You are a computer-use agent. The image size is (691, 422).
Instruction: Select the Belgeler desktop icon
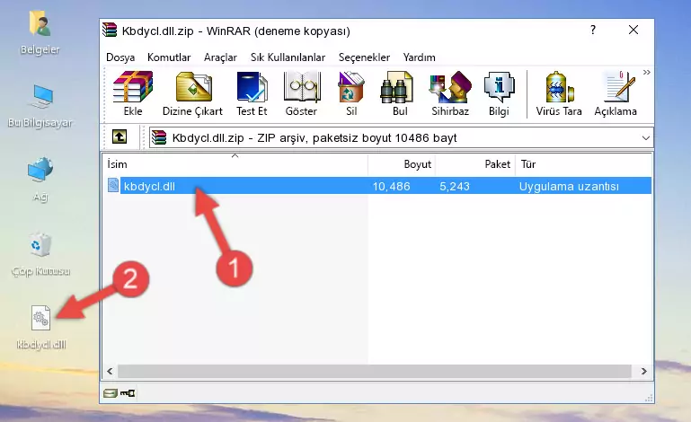tap(40, 33)
